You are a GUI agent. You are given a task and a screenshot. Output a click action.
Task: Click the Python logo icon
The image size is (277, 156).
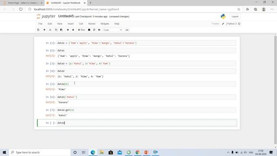[223, 16]
